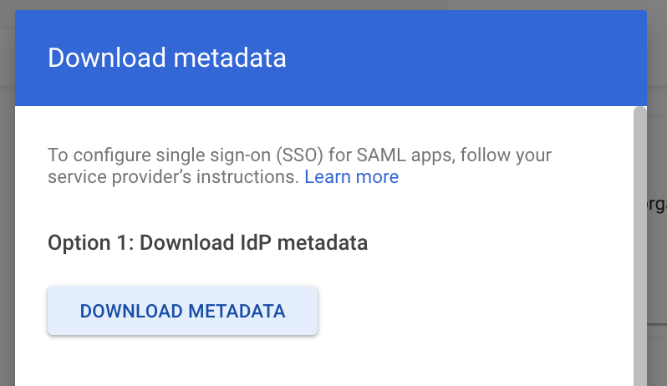Click blank space right of the download button
This screenshot has height=386, width=667.
468,311
